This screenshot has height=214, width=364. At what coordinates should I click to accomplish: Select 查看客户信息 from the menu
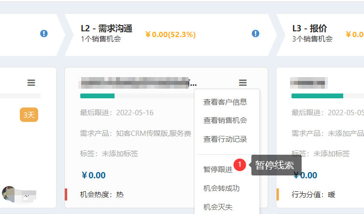(x=225, y=102)
